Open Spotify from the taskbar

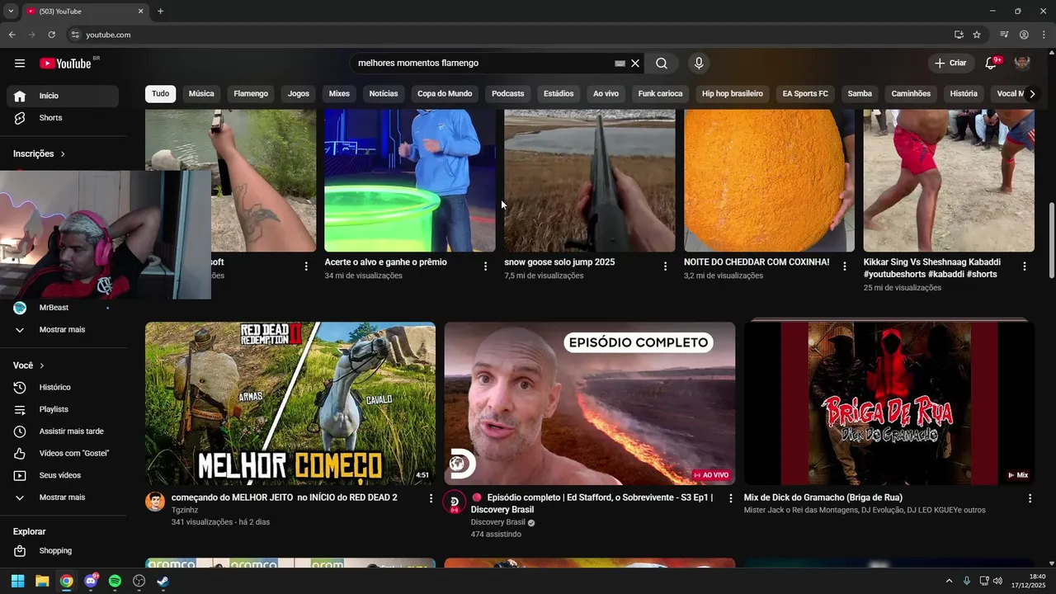pyautogui.click(x=115, y=581)
